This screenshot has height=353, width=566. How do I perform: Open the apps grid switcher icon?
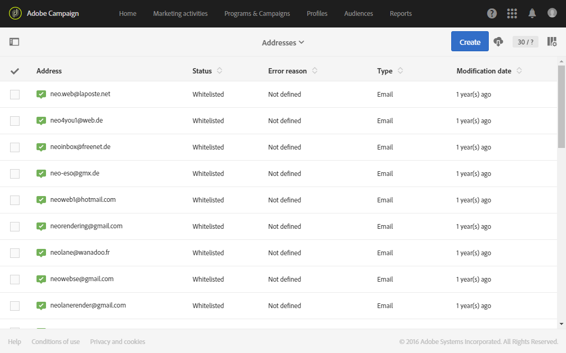(x=512, y=14)
